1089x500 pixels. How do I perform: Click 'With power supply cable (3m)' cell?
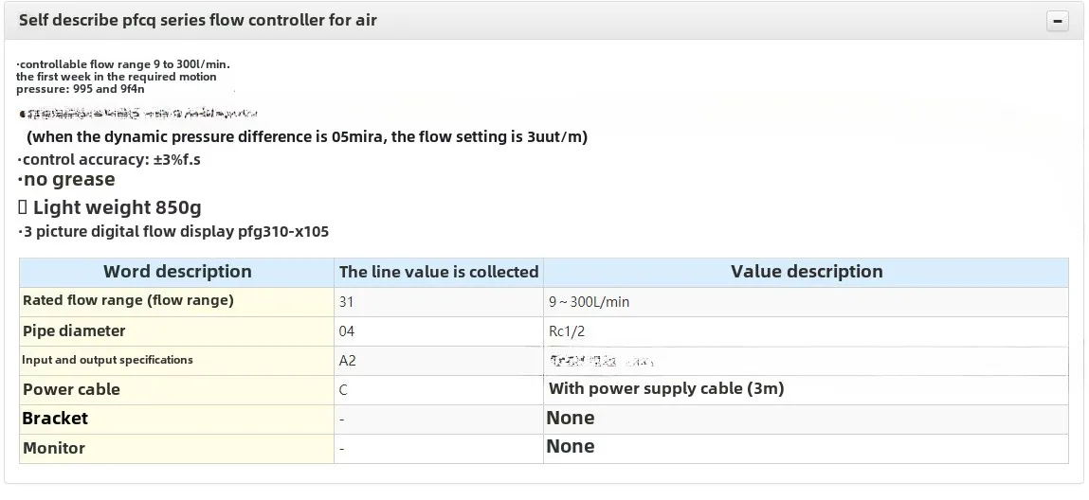pyautogui.click(x=665, y=388)
